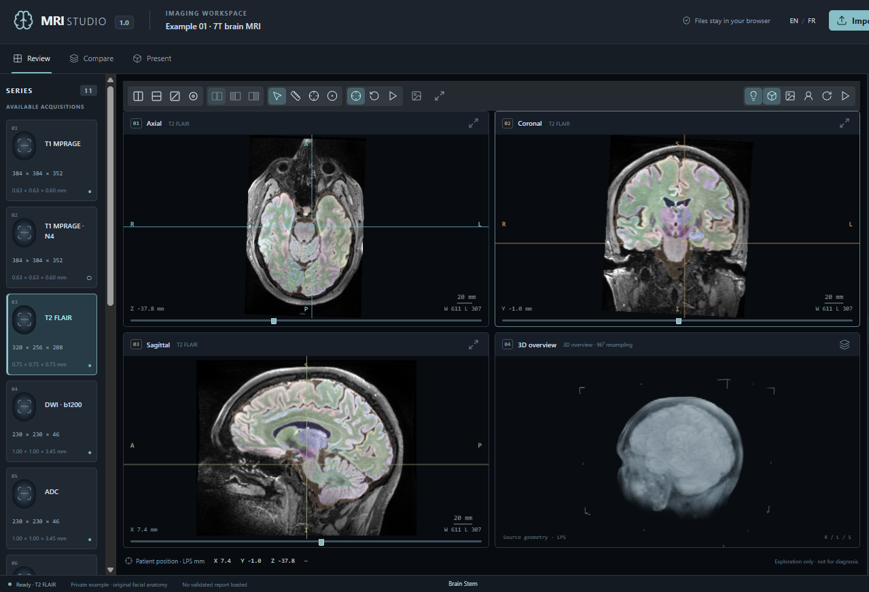
Task: Click the series list scrollbar thumb
Action: [x=111, y=195]
